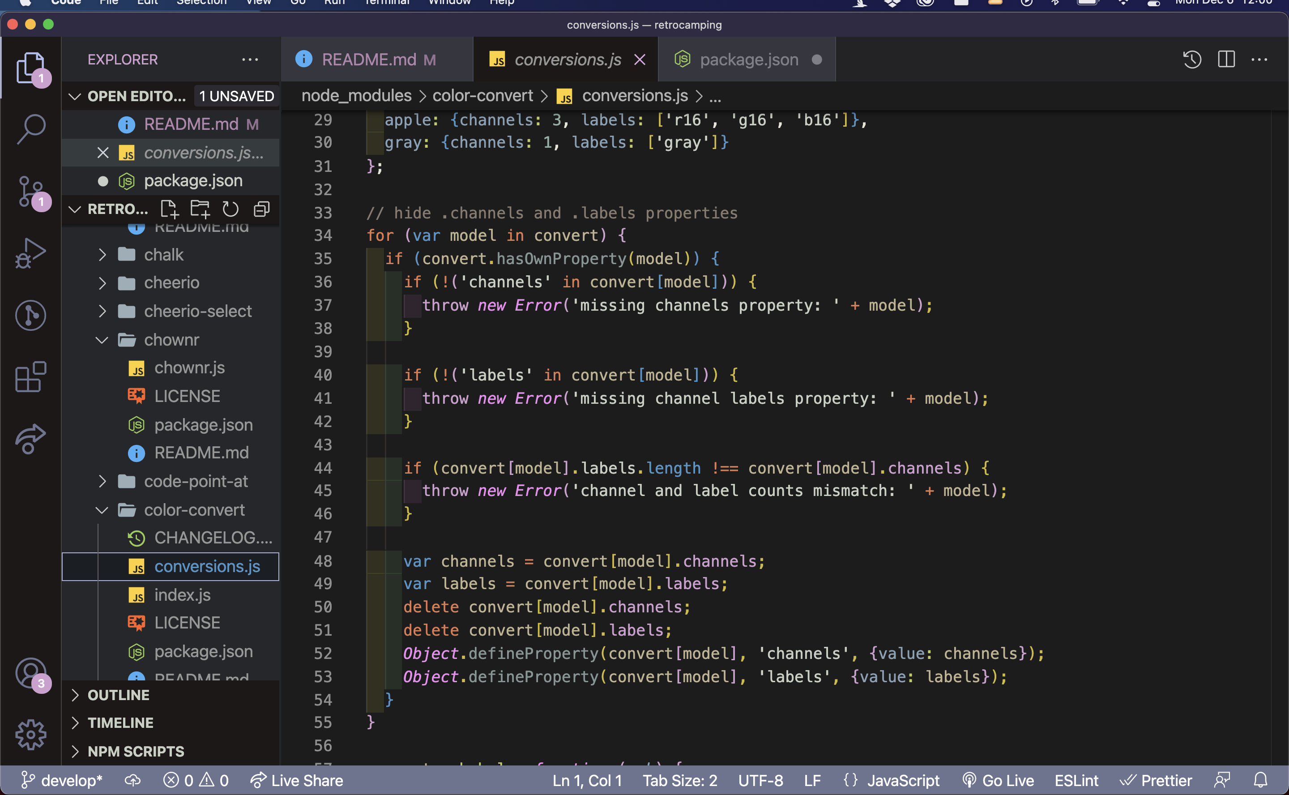The width and height of the screenshot is (1289, 795).
Task: Split the editor to the right
Action: point(1226,60)
